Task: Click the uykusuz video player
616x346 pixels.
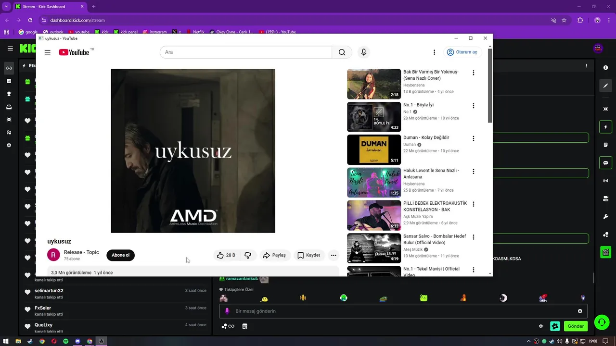Action: pyautogui.click(x=193, y=151)
